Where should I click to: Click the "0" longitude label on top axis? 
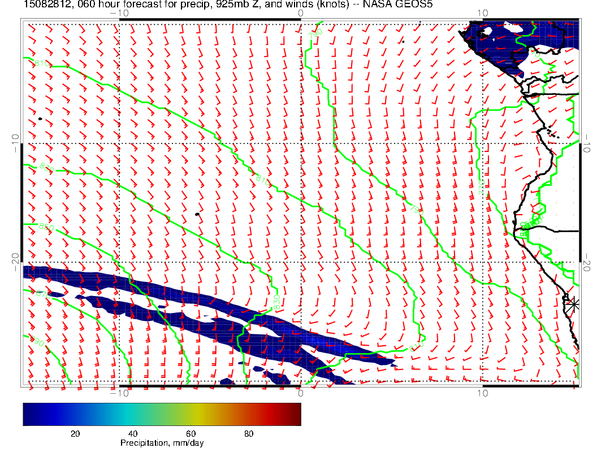(300, 12)
